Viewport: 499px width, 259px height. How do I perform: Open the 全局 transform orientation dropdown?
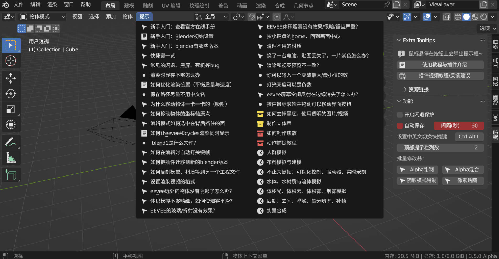tap(211, 17)
